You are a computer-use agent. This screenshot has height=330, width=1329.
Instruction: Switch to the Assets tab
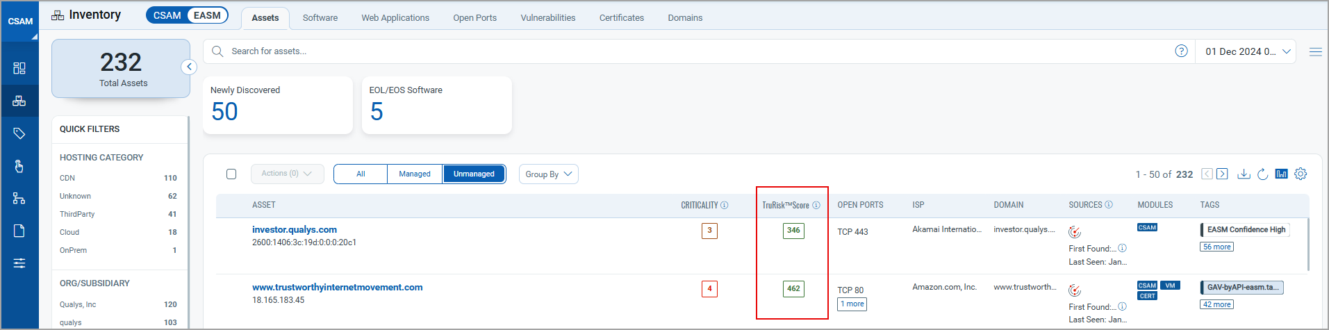(x=265, y=18)
